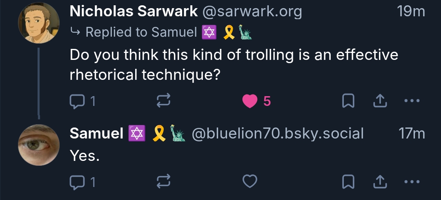Share Samuel's "Yes." post

(x=380, y=182)
